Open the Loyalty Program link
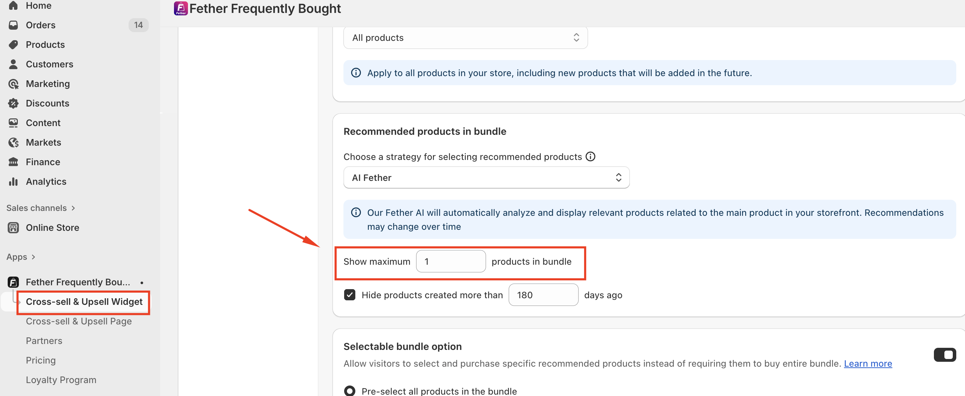 tap(61, 380)
